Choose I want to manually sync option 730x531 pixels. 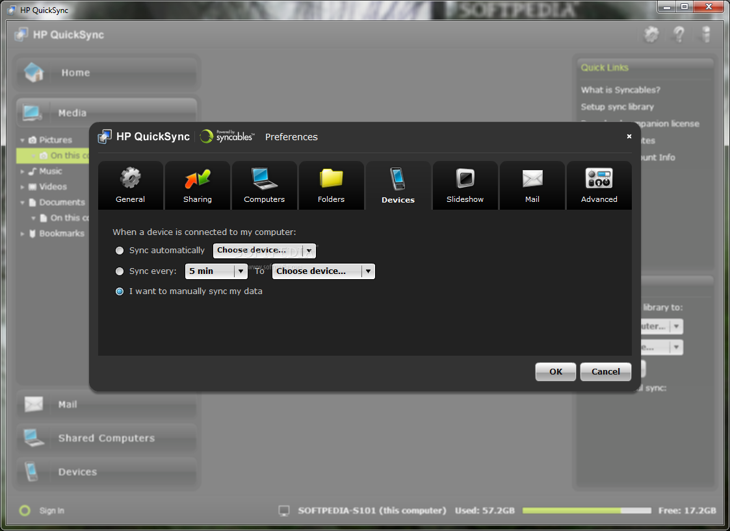[120, 291]
